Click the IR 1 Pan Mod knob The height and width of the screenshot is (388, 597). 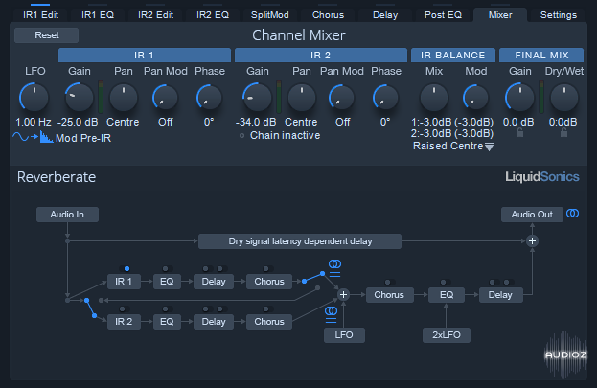pos(165,98)
